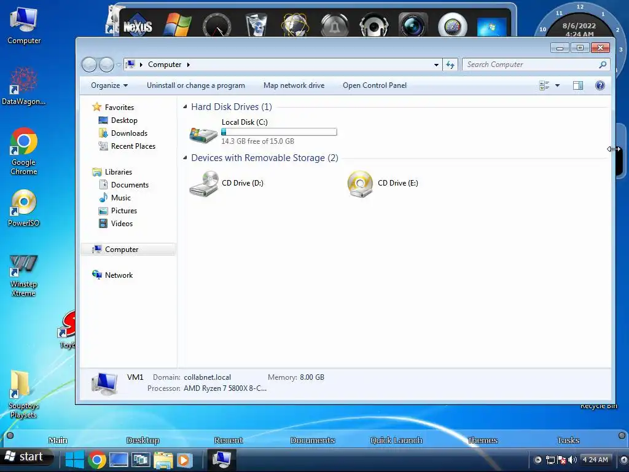Viewport: 629px width, 472px height.
Task: Switch to the Themes shelf tab
Action: pos(483,440)
